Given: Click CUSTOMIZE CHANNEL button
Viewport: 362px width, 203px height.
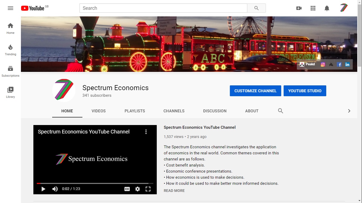Looking at the screenshot, I should click(255, 91).
